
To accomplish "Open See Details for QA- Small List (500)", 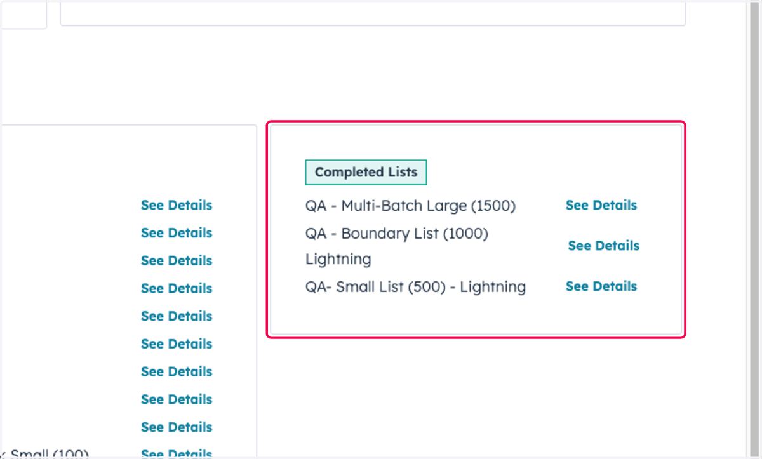I will [x=601, y=286].
